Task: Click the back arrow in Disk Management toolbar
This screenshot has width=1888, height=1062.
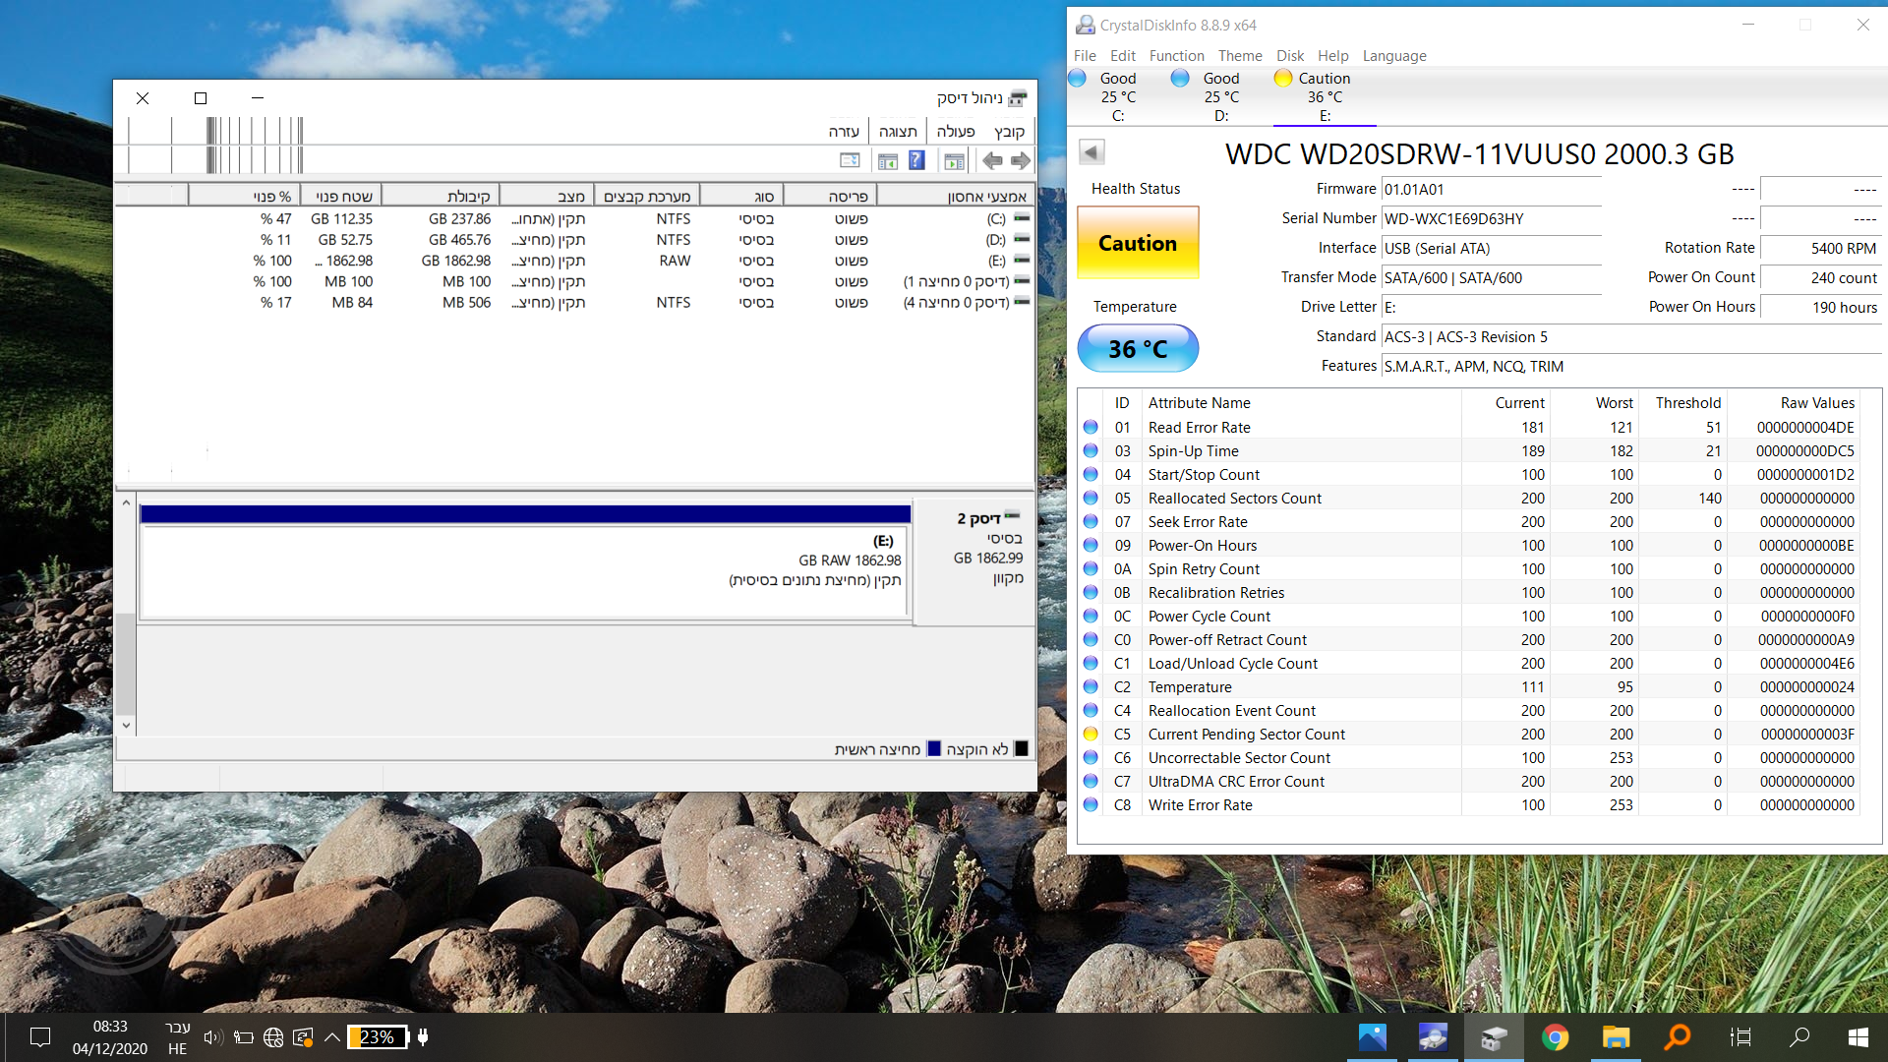Action: pos(992,160)
